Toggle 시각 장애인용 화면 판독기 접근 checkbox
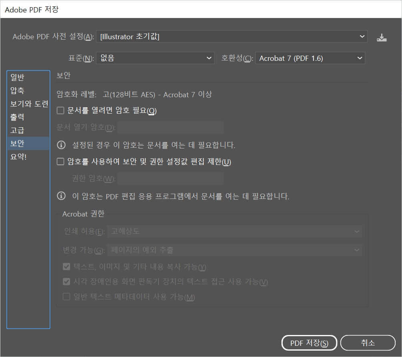Viewport: 402px width, 357px height. pyautogui.click(x=66, y=282)
